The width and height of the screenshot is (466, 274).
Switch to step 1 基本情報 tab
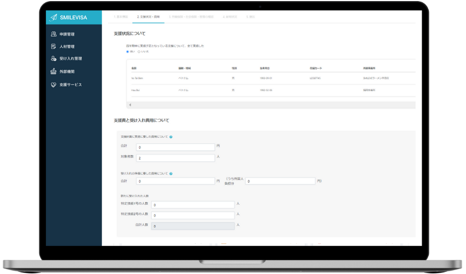[x=121, y=16]
